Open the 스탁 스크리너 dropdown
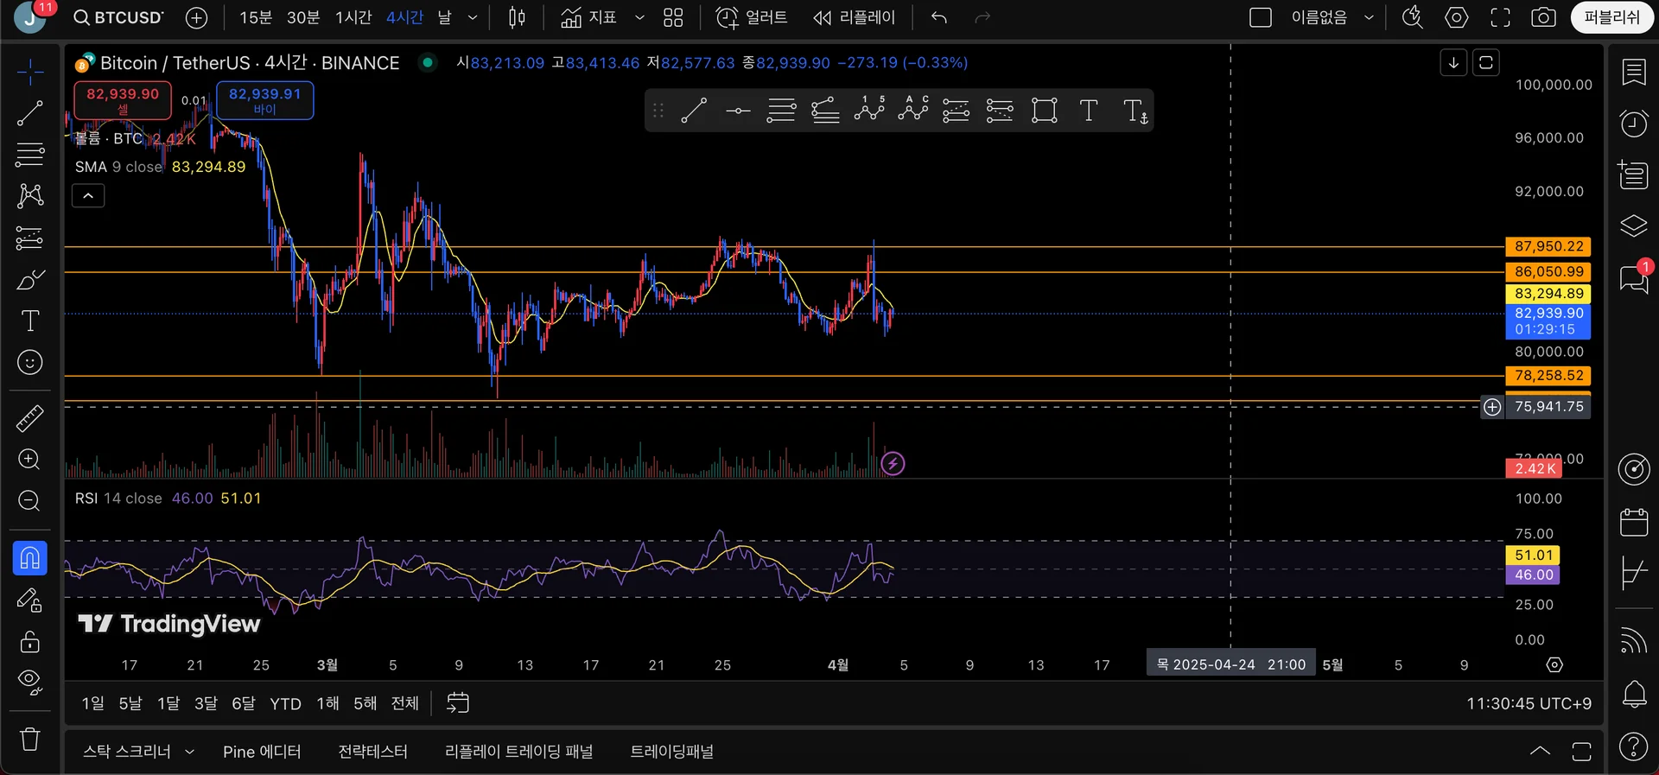Screen dimensions: 1659x775 coord(138,752)
